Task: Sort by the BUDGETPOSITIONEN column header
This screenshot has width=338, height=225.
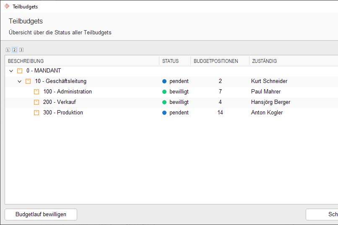Action: pyautogui.click(x=220, y=61)
